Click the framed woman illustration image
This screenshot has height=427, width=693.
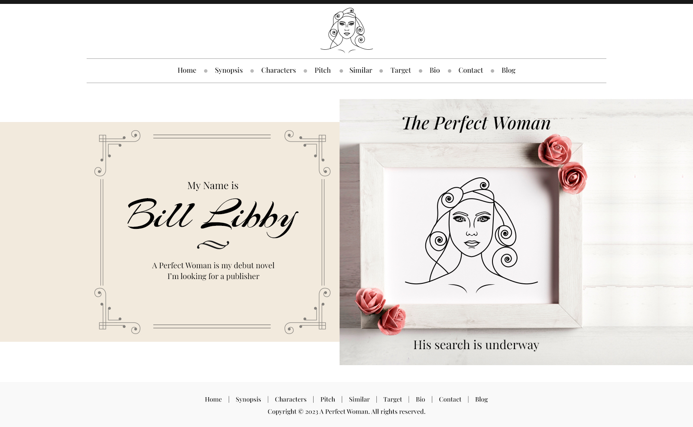[x=471, y=234]
